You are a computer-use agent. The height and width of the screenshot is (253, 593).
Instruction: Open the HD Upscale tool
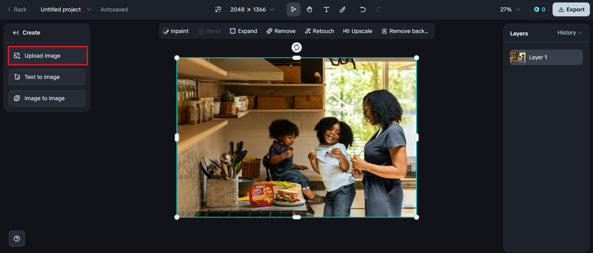tap(358, 31)
